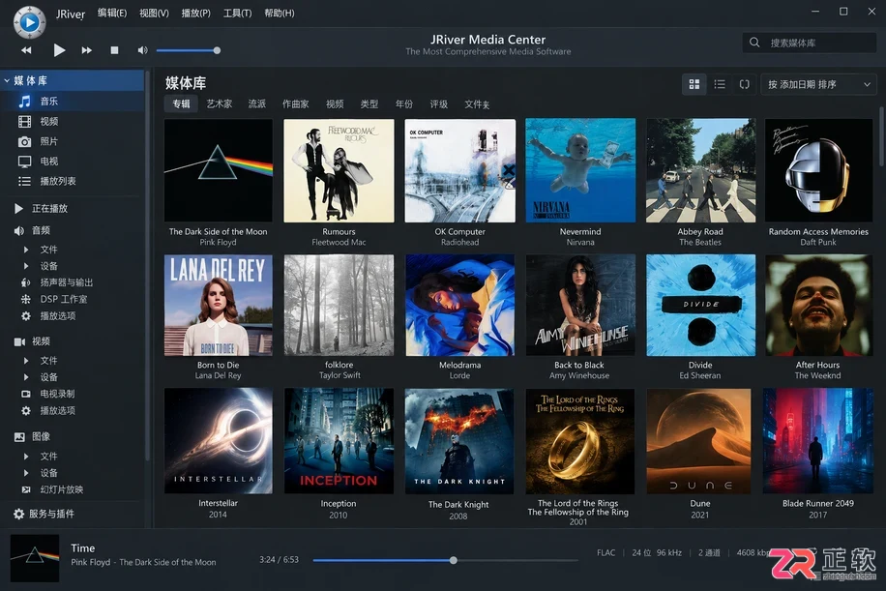Expand 设备 under 音频 in the sidebar
Image resolution: width=886 pixels, height=591 pixels.
(x=26, y=266)
